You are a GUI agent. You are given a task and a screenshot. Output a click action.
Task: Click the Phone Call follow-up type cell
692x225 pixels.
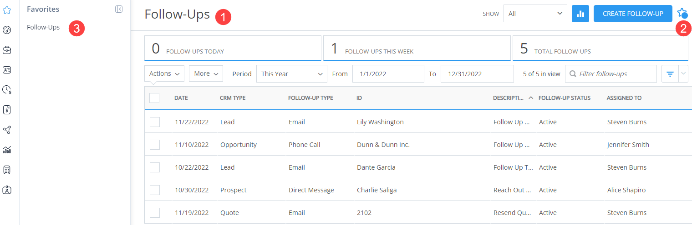click(x=305, y=145)
